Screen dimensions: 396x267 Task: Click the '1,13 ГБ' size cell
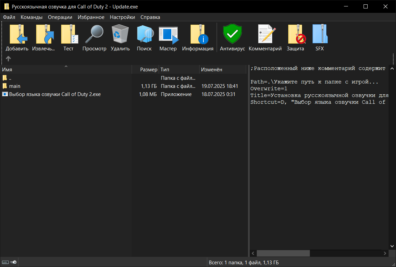pos(149,86)
